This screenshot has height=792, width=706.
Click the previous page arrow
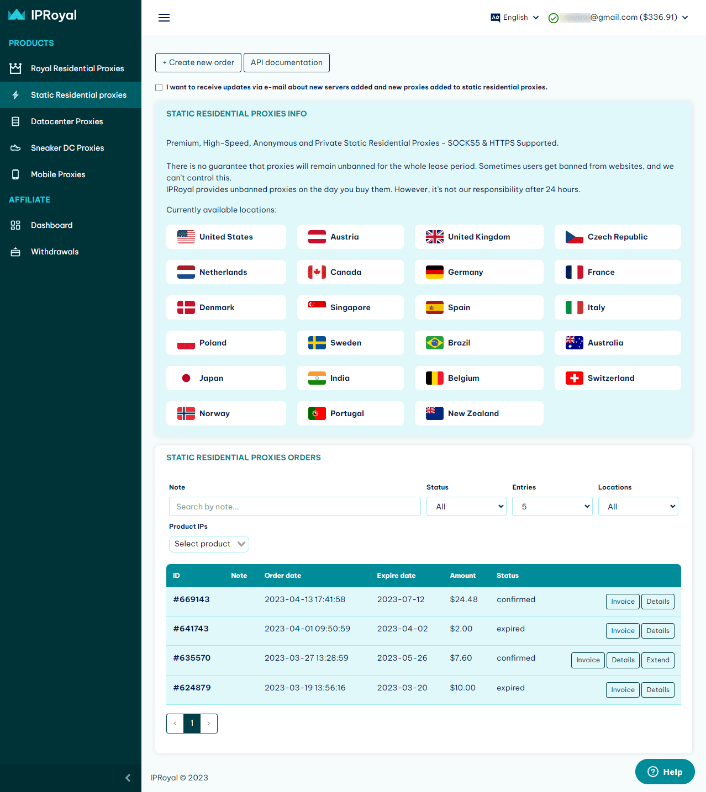pyautogui.click(x=175, y=724)
